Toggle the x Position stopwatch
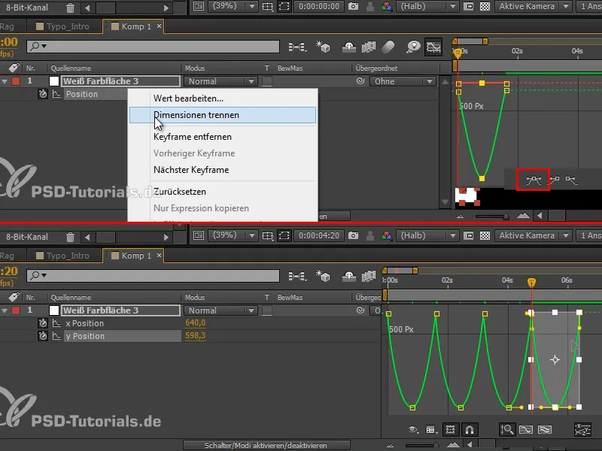Image resolution: width=602 pixels, height=451 pixels. click(x=43, y=323)
